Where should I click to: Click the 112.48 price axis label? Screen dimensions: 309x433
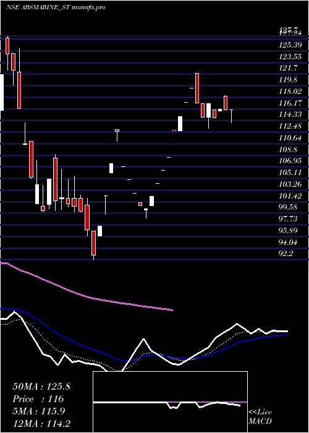coord(290,126)
